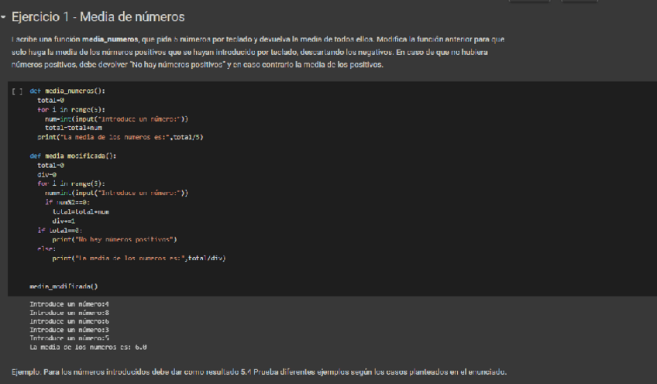Run the code cell via bracket icon
Viewport: 657px width, 384px height.
coord(16,91)
